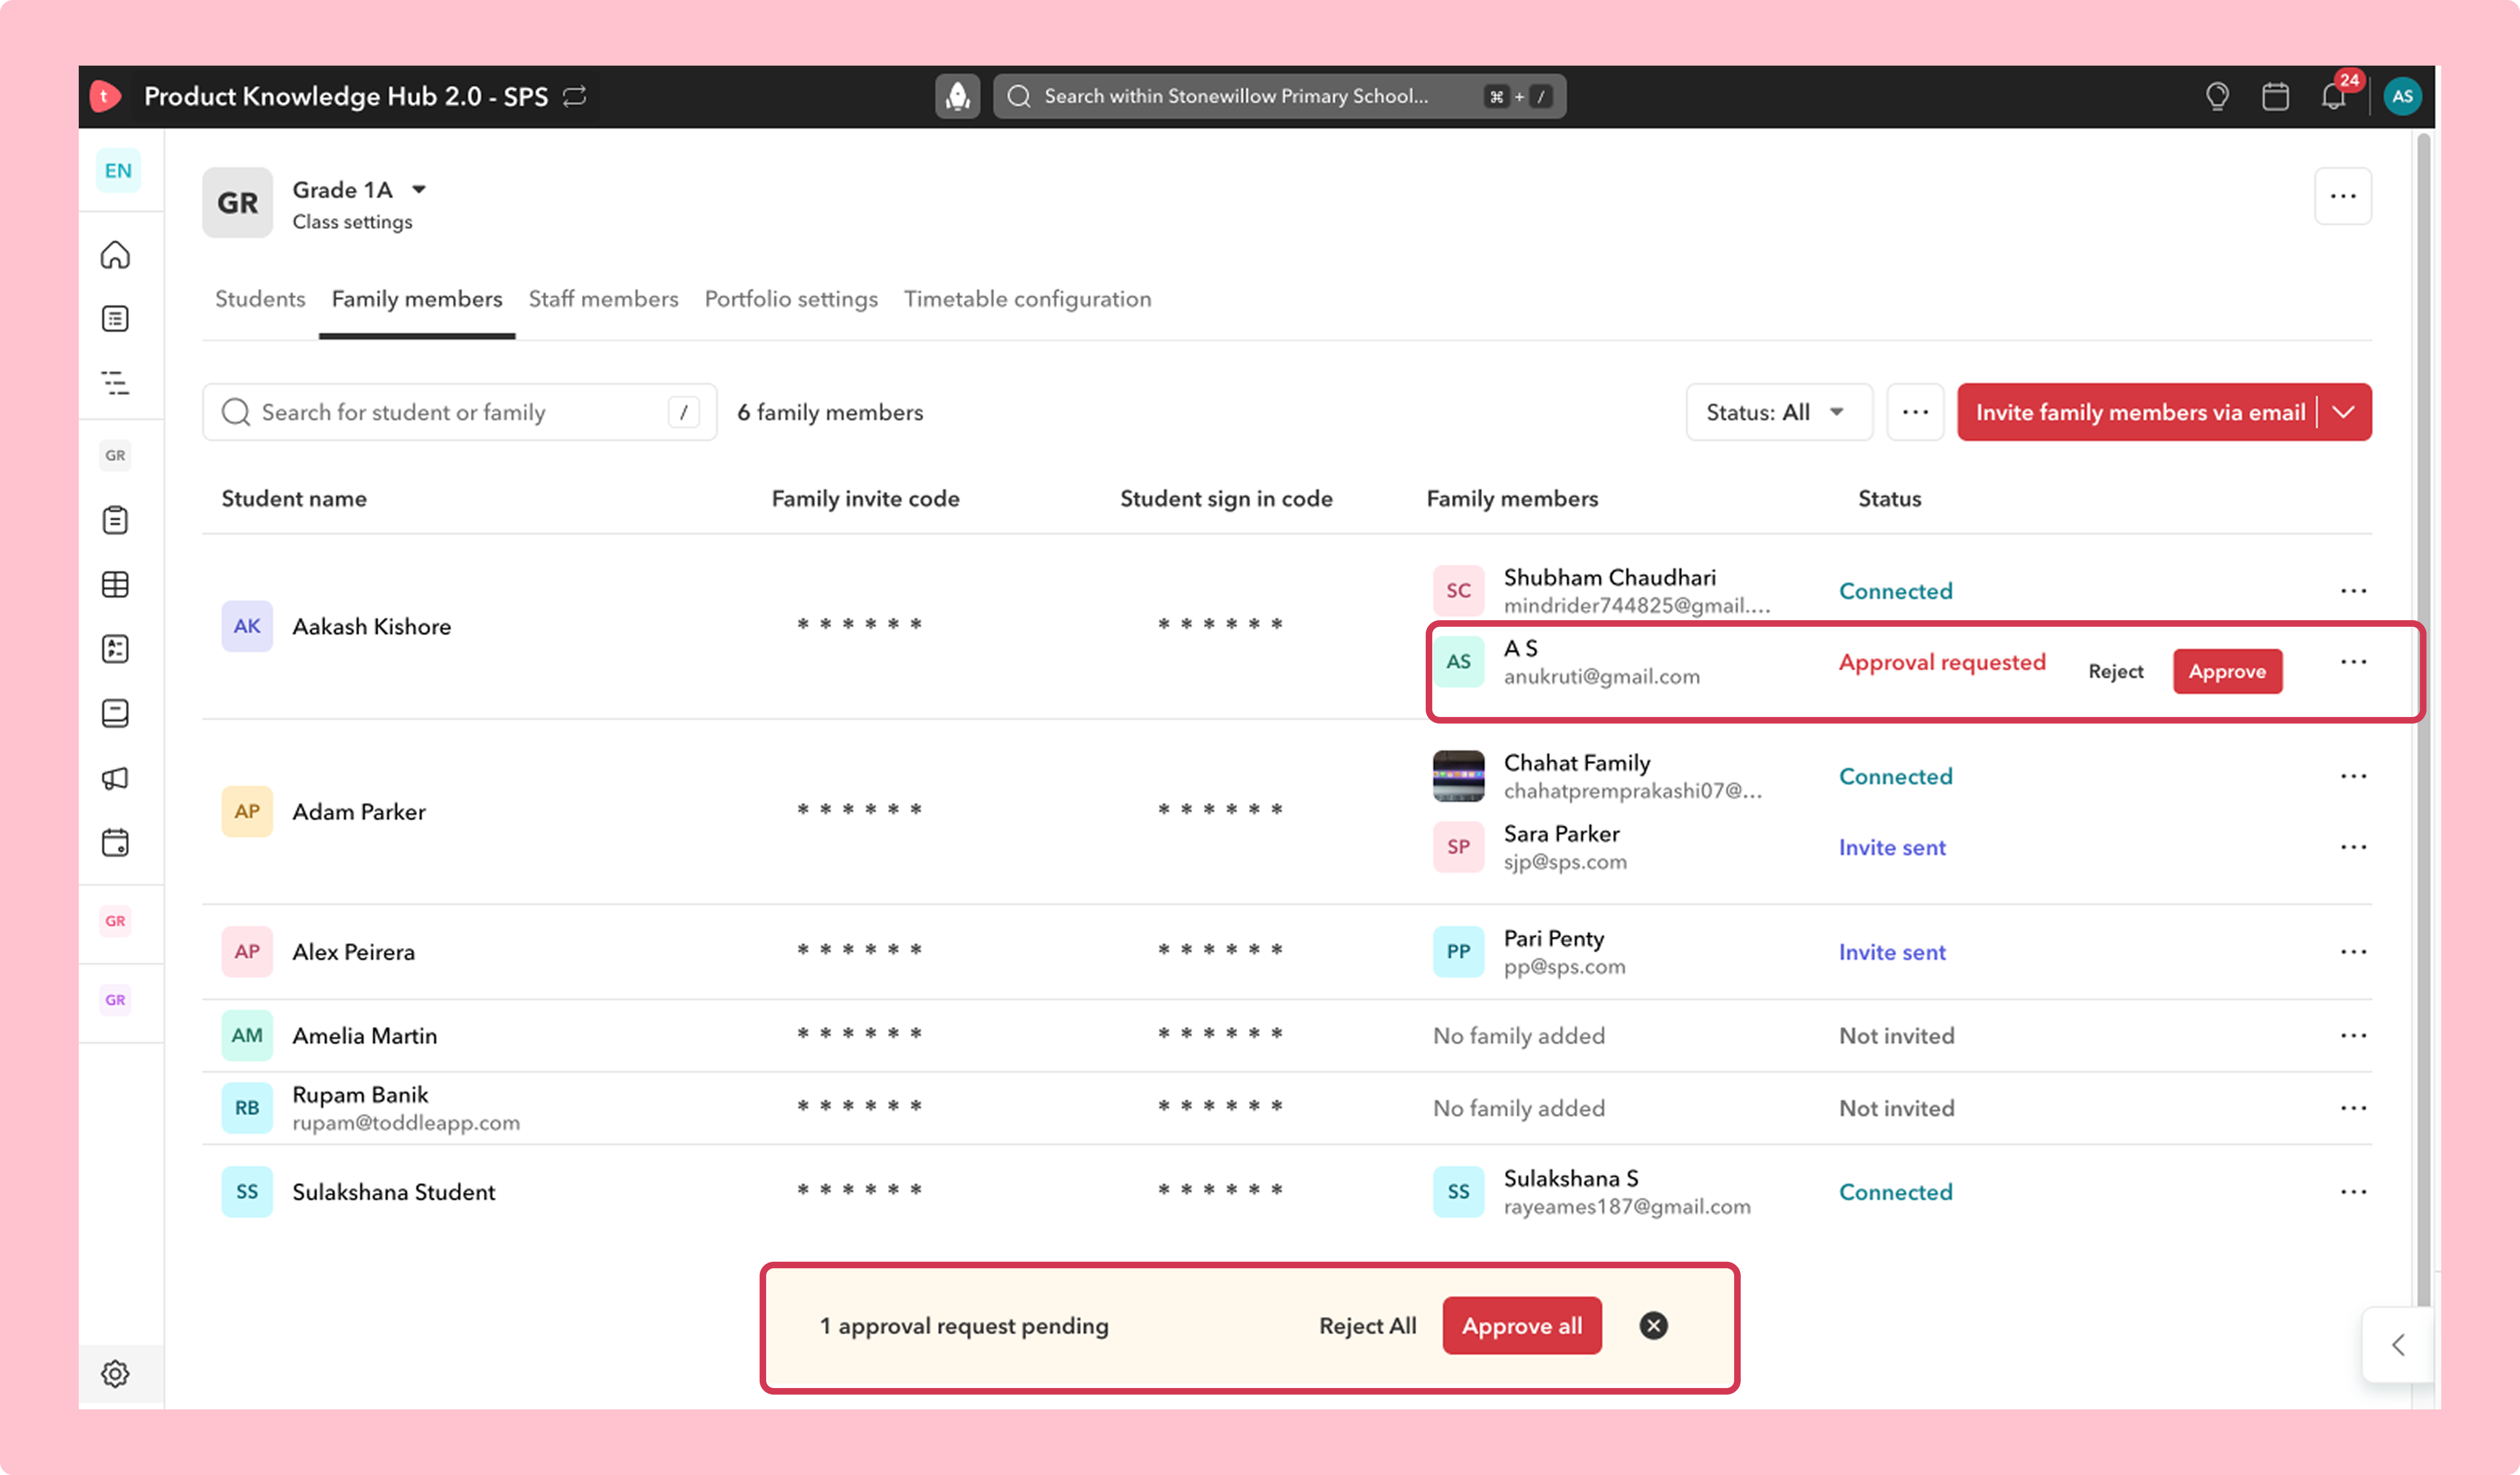The width and height of the screenshot is (2520, 1475).
Task: Select the pink GR class badge in sidebar
Action: (x=115, y=921)
